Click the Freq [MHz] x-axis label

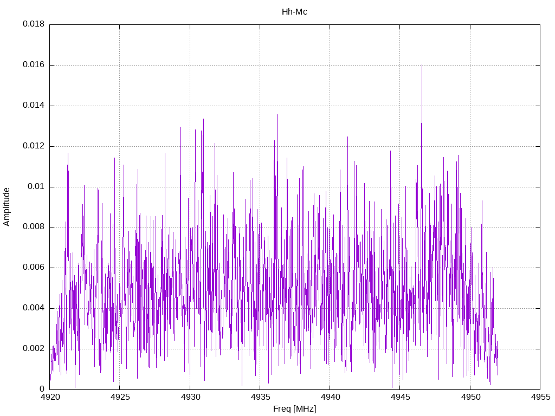(294, 409)
